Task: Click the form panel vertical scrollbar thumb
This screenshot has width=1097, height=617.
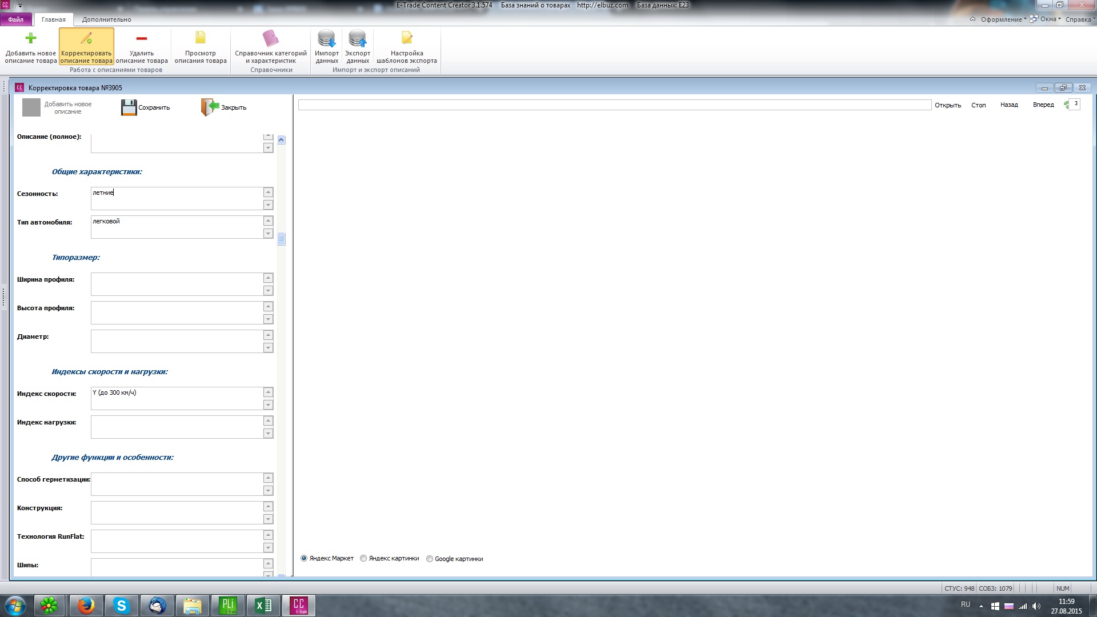Action: pyautogui.click(x=281, y=239)
